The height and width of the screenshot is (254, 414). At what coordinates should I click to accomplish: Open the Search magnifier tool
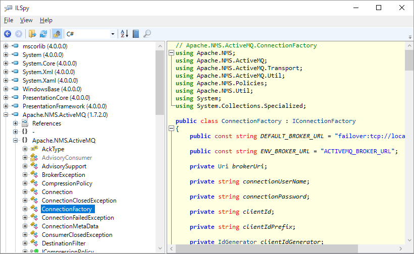(147, 34)
